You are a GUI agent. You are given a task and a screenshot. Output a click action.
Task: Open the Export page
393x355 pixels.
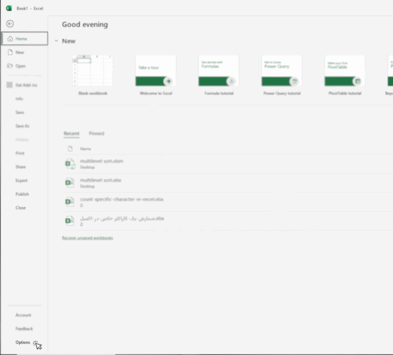click(25, 180)
